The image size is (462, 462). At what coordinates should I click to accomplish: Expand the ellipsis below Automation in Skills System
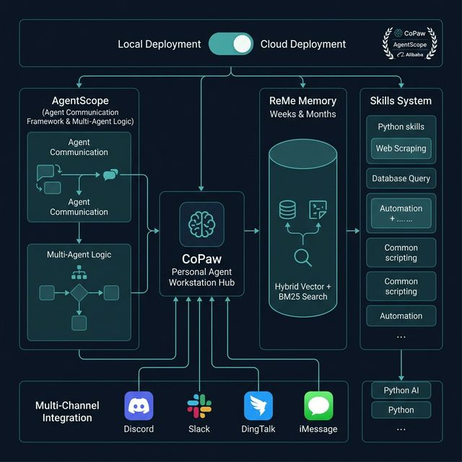coord(401,336)
